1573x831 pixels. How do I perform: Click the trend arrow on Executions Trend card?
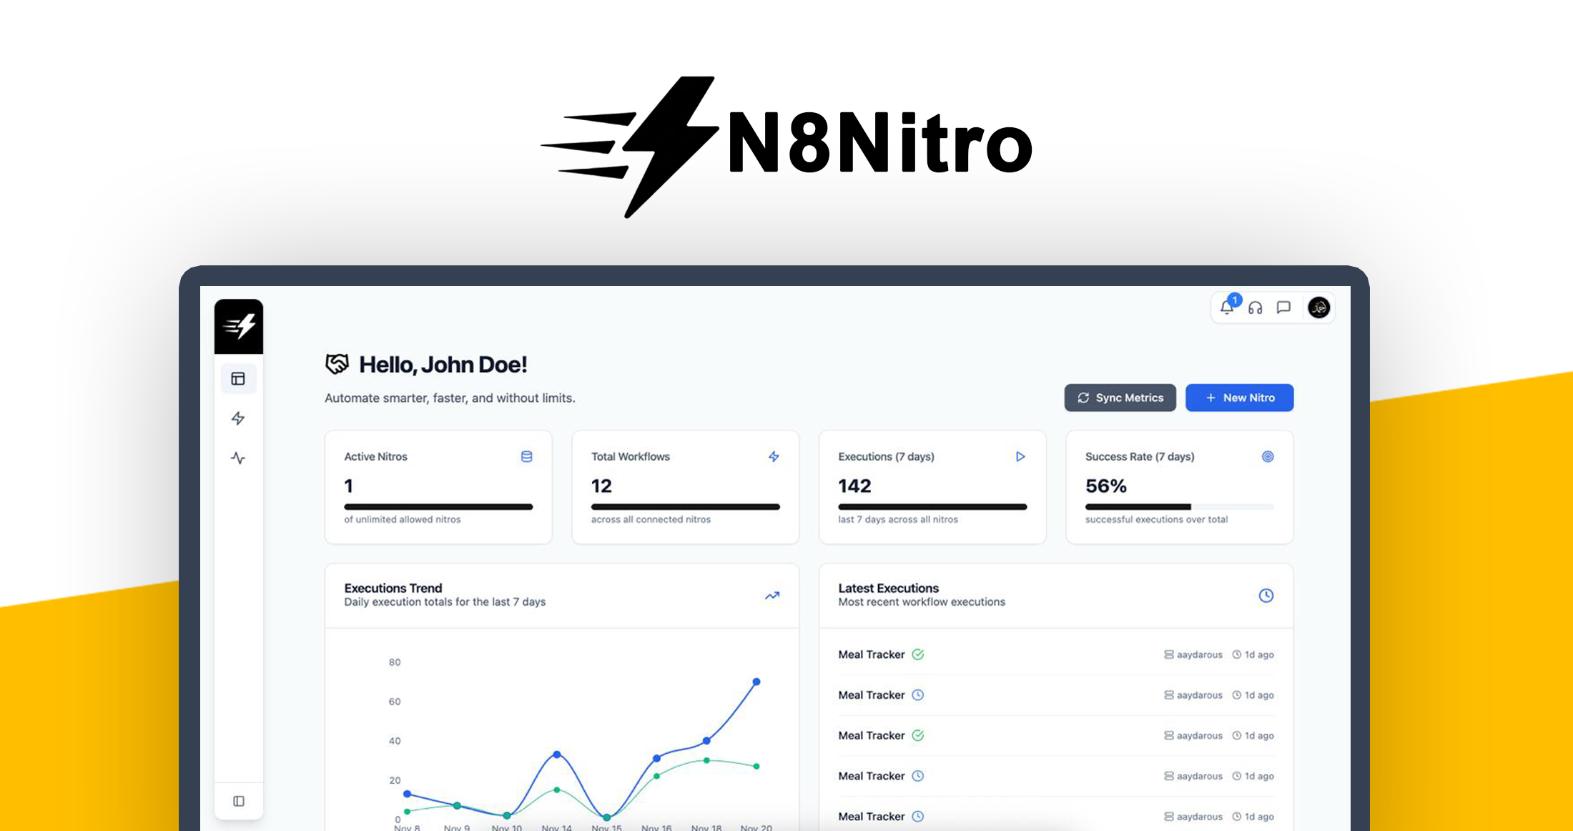pos(772,595)
